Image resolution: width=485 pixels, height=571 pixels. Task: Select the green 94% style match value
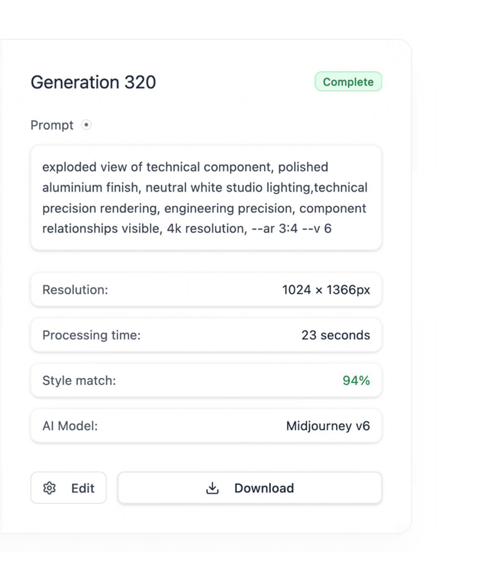(x=356, y=380)
